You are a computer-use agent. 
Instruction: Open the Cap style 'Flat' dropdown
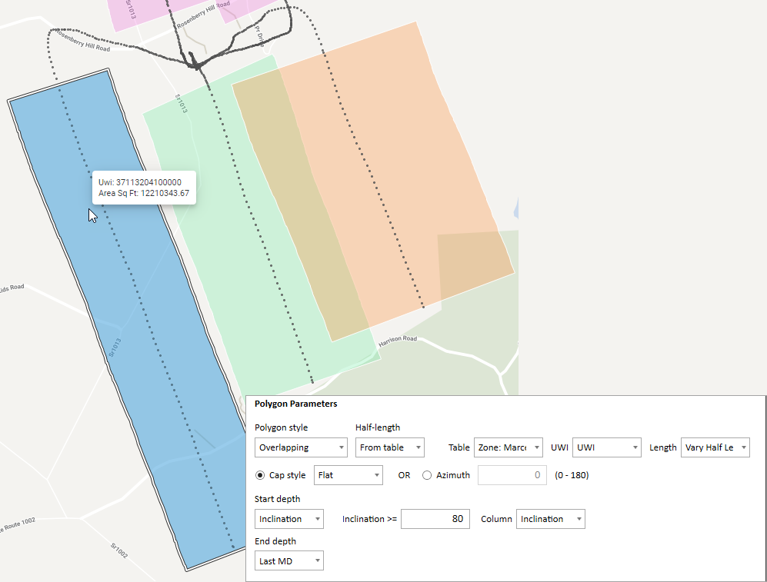point(348,475)
